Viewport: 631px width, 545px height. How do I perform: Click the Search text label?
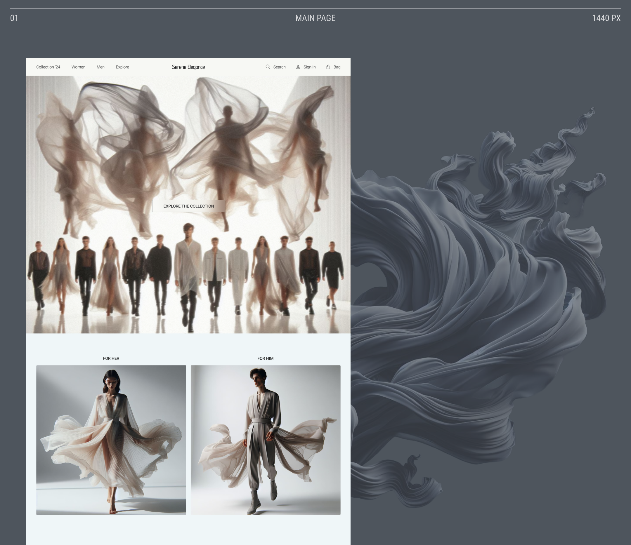tap(279, 67)
